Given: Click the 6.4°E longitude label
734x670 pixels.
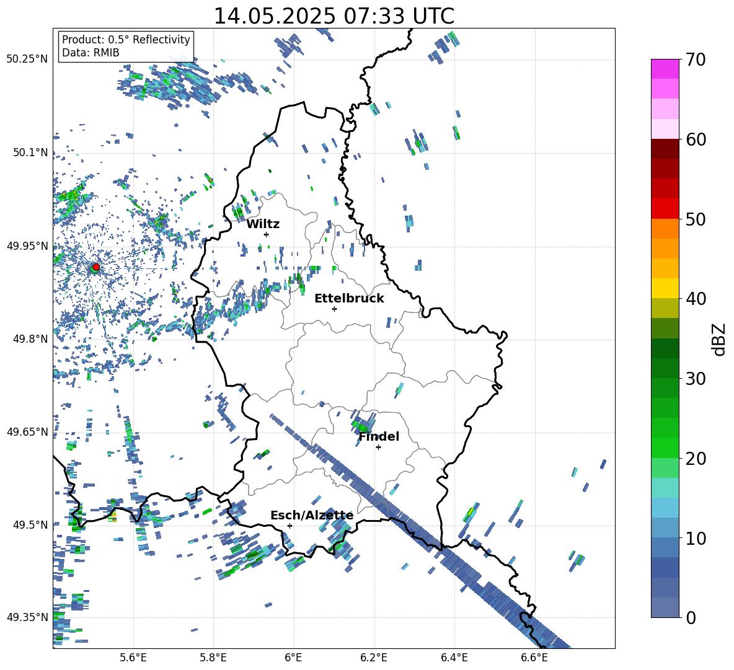Looking at the screenshot, I should tap(454, 658).
